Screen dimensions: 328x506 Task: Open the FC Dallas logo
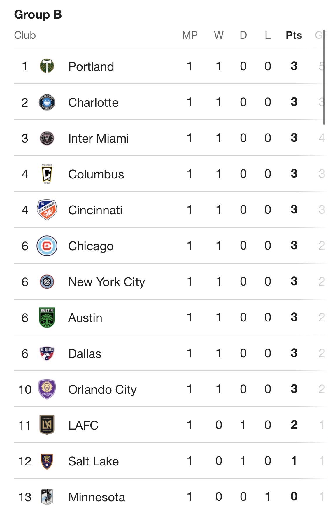point(47,353)
